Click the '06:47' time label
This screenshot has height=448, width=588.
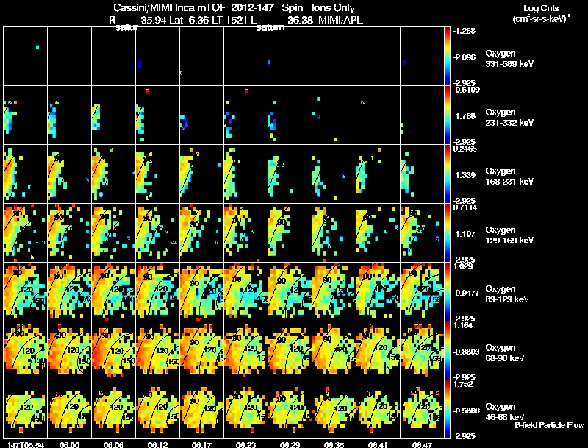(x=422, y=445)
